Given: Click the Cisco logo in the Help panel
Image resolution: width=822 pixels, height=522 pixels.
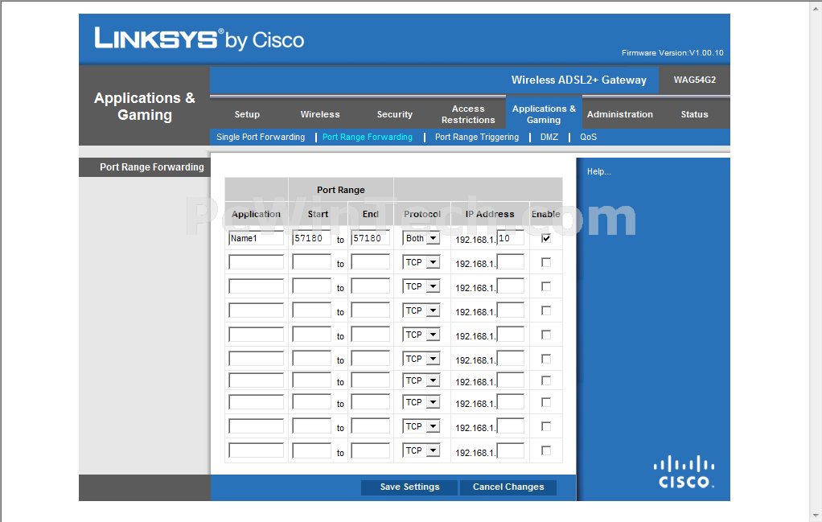Looking at the screenshot, I should (x=684, y=472).
